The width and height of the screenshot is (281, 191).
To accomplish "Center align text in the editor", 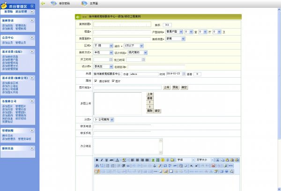I will tap(137, 160).
